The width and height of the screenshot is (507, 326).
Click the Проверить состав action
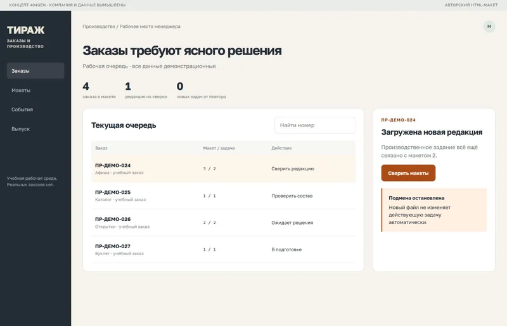tap(292, 196)
